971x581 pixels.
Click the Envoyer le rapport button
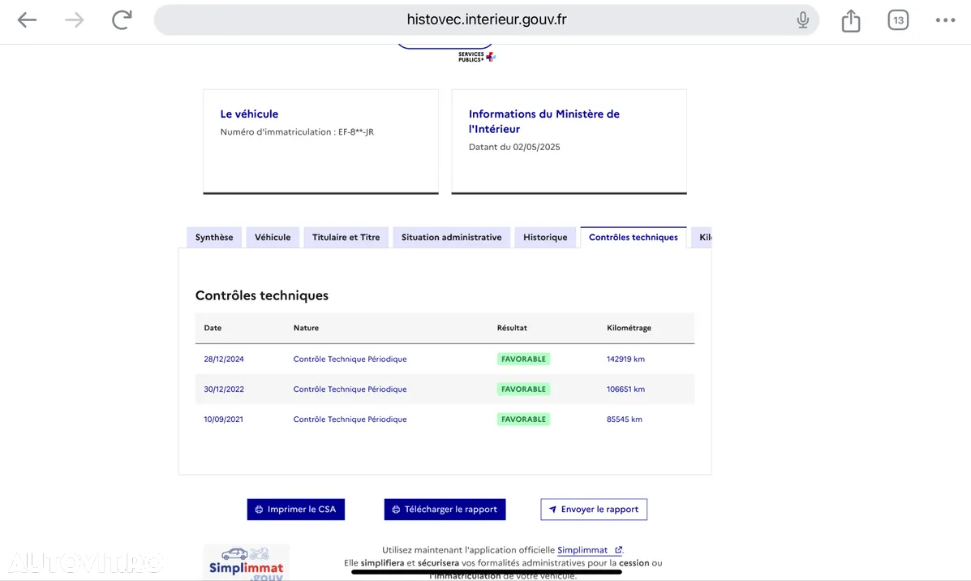(594, 509)
